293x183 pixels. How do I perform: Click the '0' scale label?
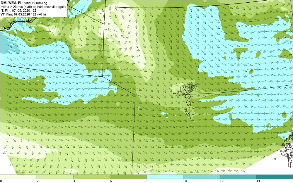pos(1,181)
